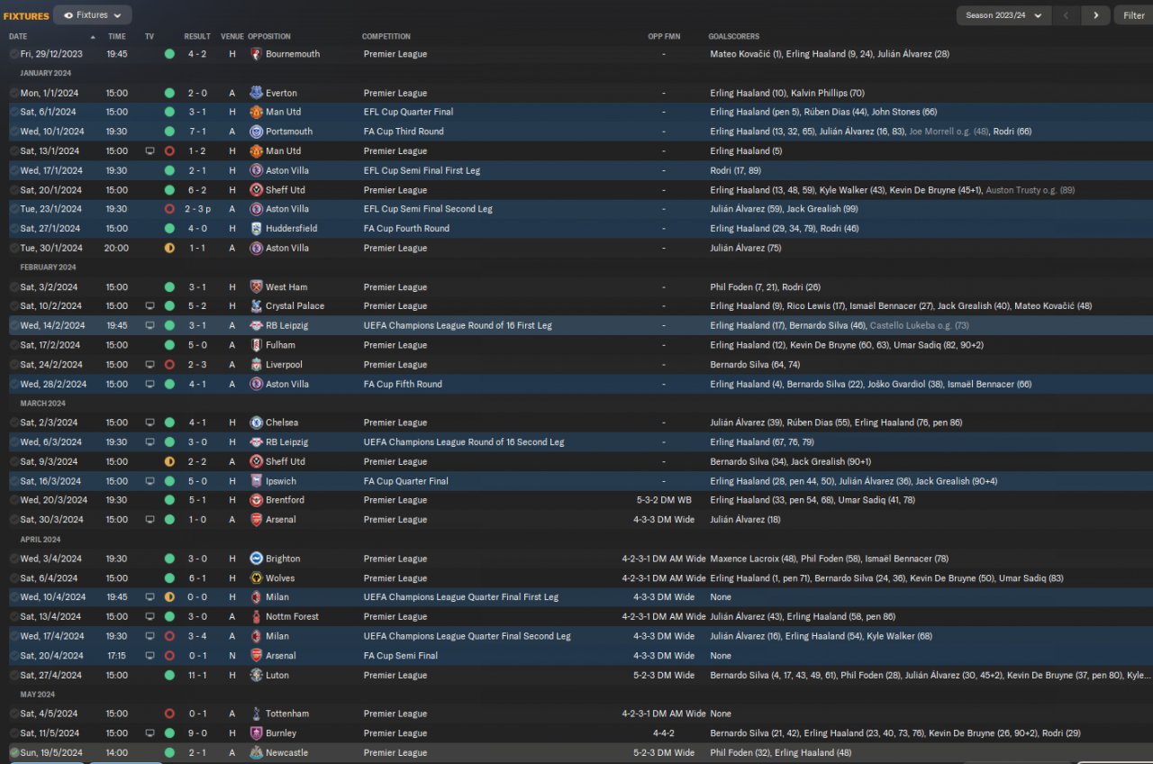The width and height of the screenshot is (1153, 764).
Task: Sort by the COMPETITION column header
Action: pyautogui.click(x=386, y=37)
